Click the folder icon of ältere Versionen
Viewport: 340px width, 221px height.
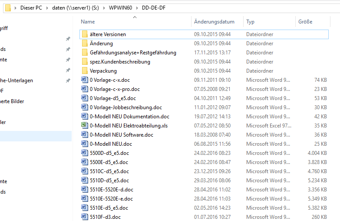click(x=84, y=34)
